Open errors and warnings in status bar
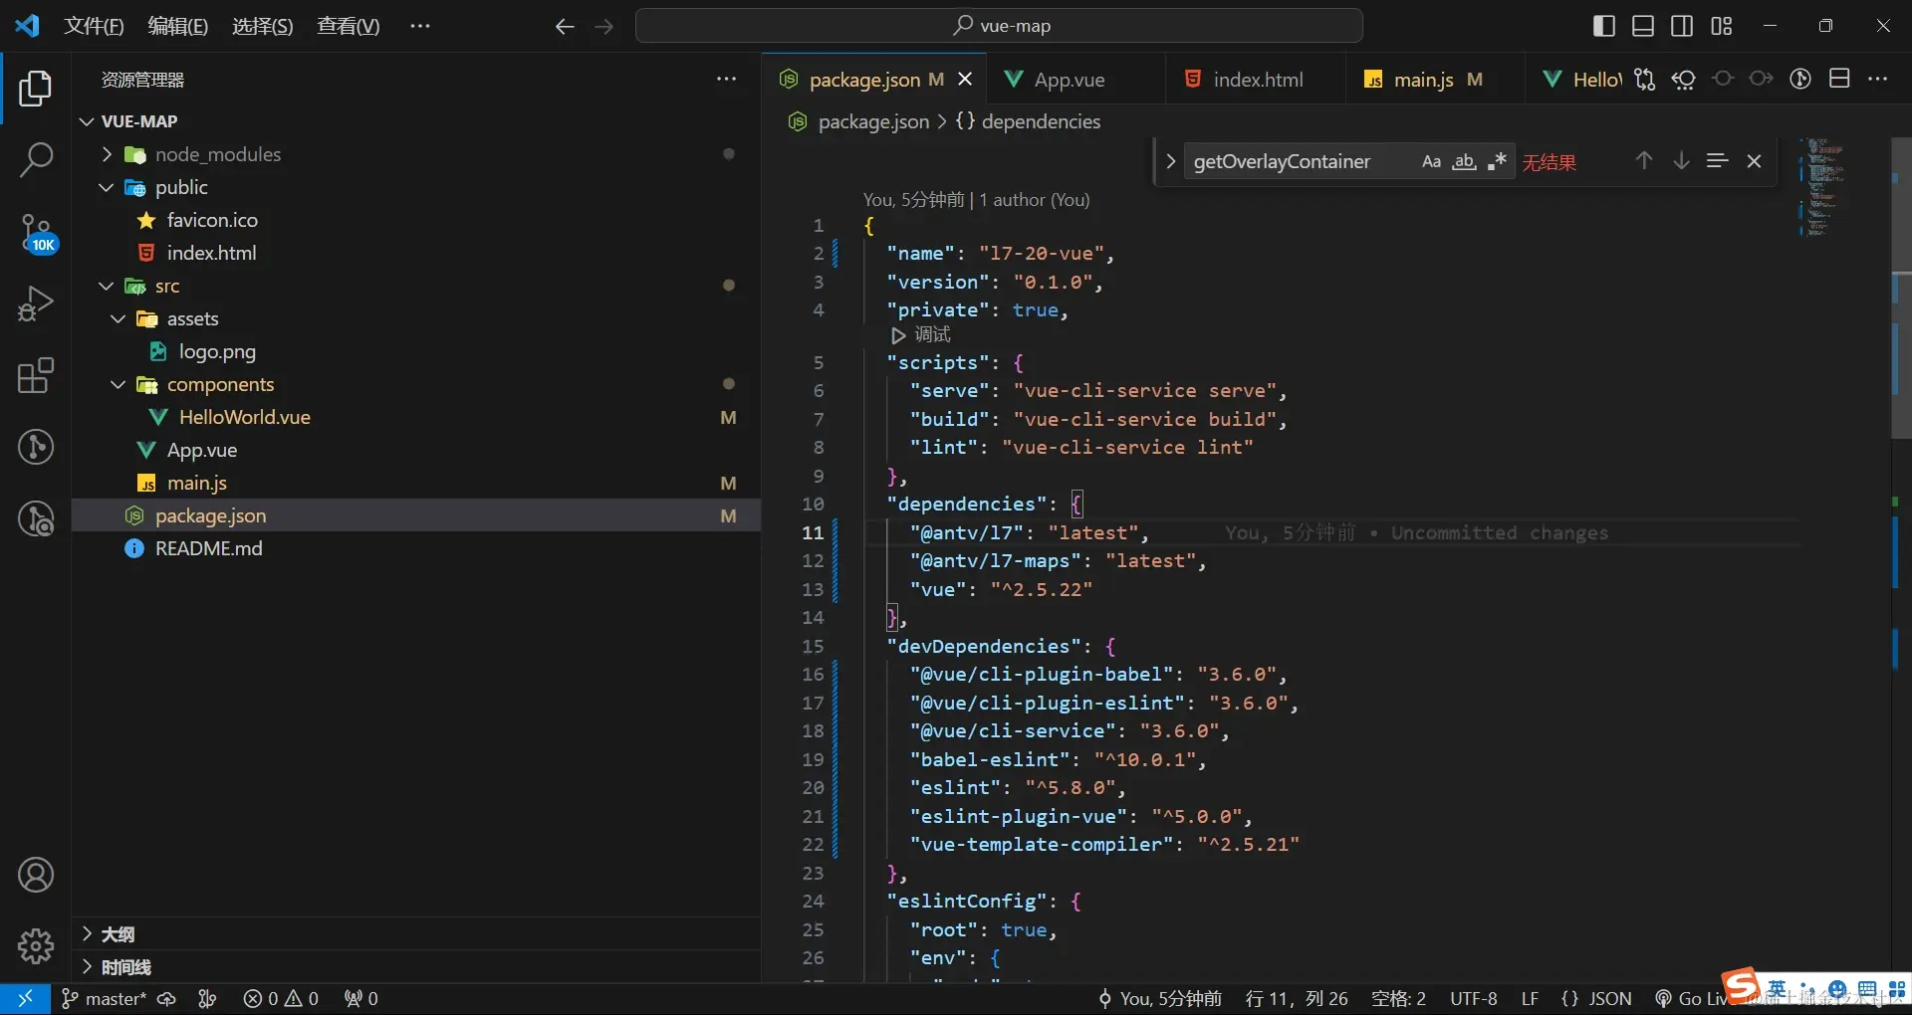Image resolution: width=1912 pixels, height=1015 pixels. tap(281, 998)
